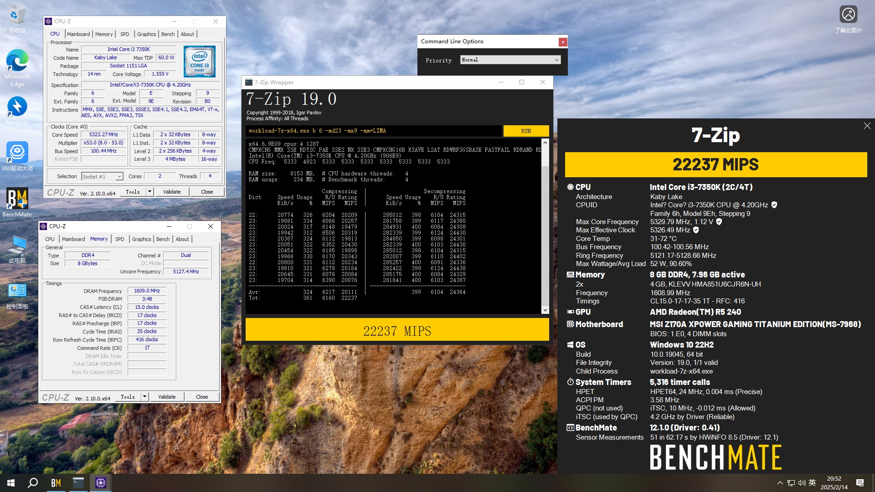Open the BenchMate desktop shortcut
The image size is (875, 492).
click(17, 202)
